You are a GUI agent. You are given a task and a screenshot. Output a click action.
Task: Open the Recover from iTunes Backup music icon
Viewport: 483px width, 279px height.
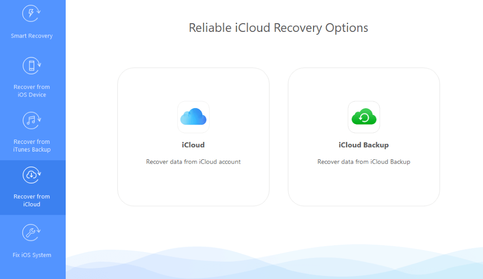click(x=31, y=120)
